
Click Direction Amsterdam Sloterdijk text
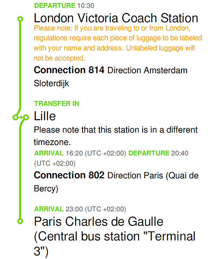pos(111,77)
